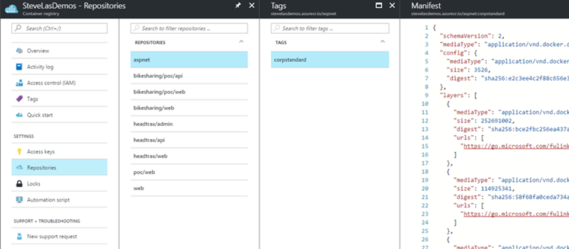This screenshot has height=249, width=569.
Task: Click the Access control (IAM) icon
Action: click(19, 83)
